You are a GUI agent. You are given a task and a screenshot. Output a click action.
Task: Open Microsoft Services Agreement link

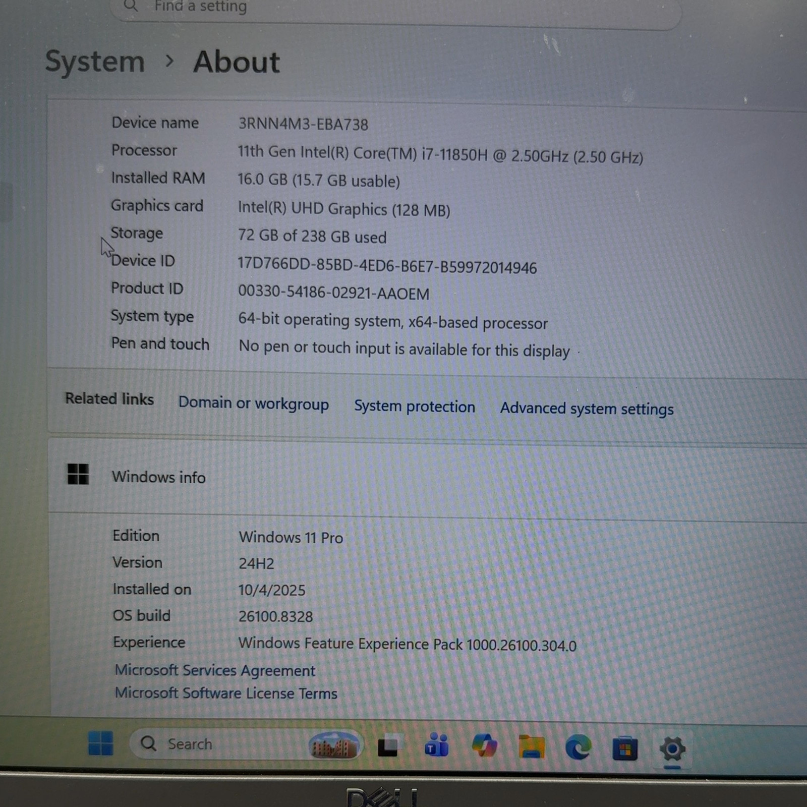click(x=215, y=670)
